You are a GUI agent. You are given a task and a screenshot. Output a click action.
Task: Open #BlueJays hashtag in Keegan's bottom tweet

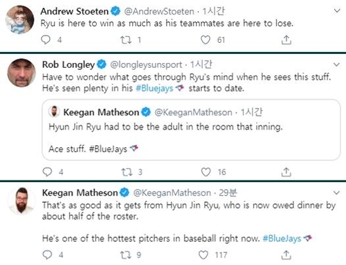point(282,238)
